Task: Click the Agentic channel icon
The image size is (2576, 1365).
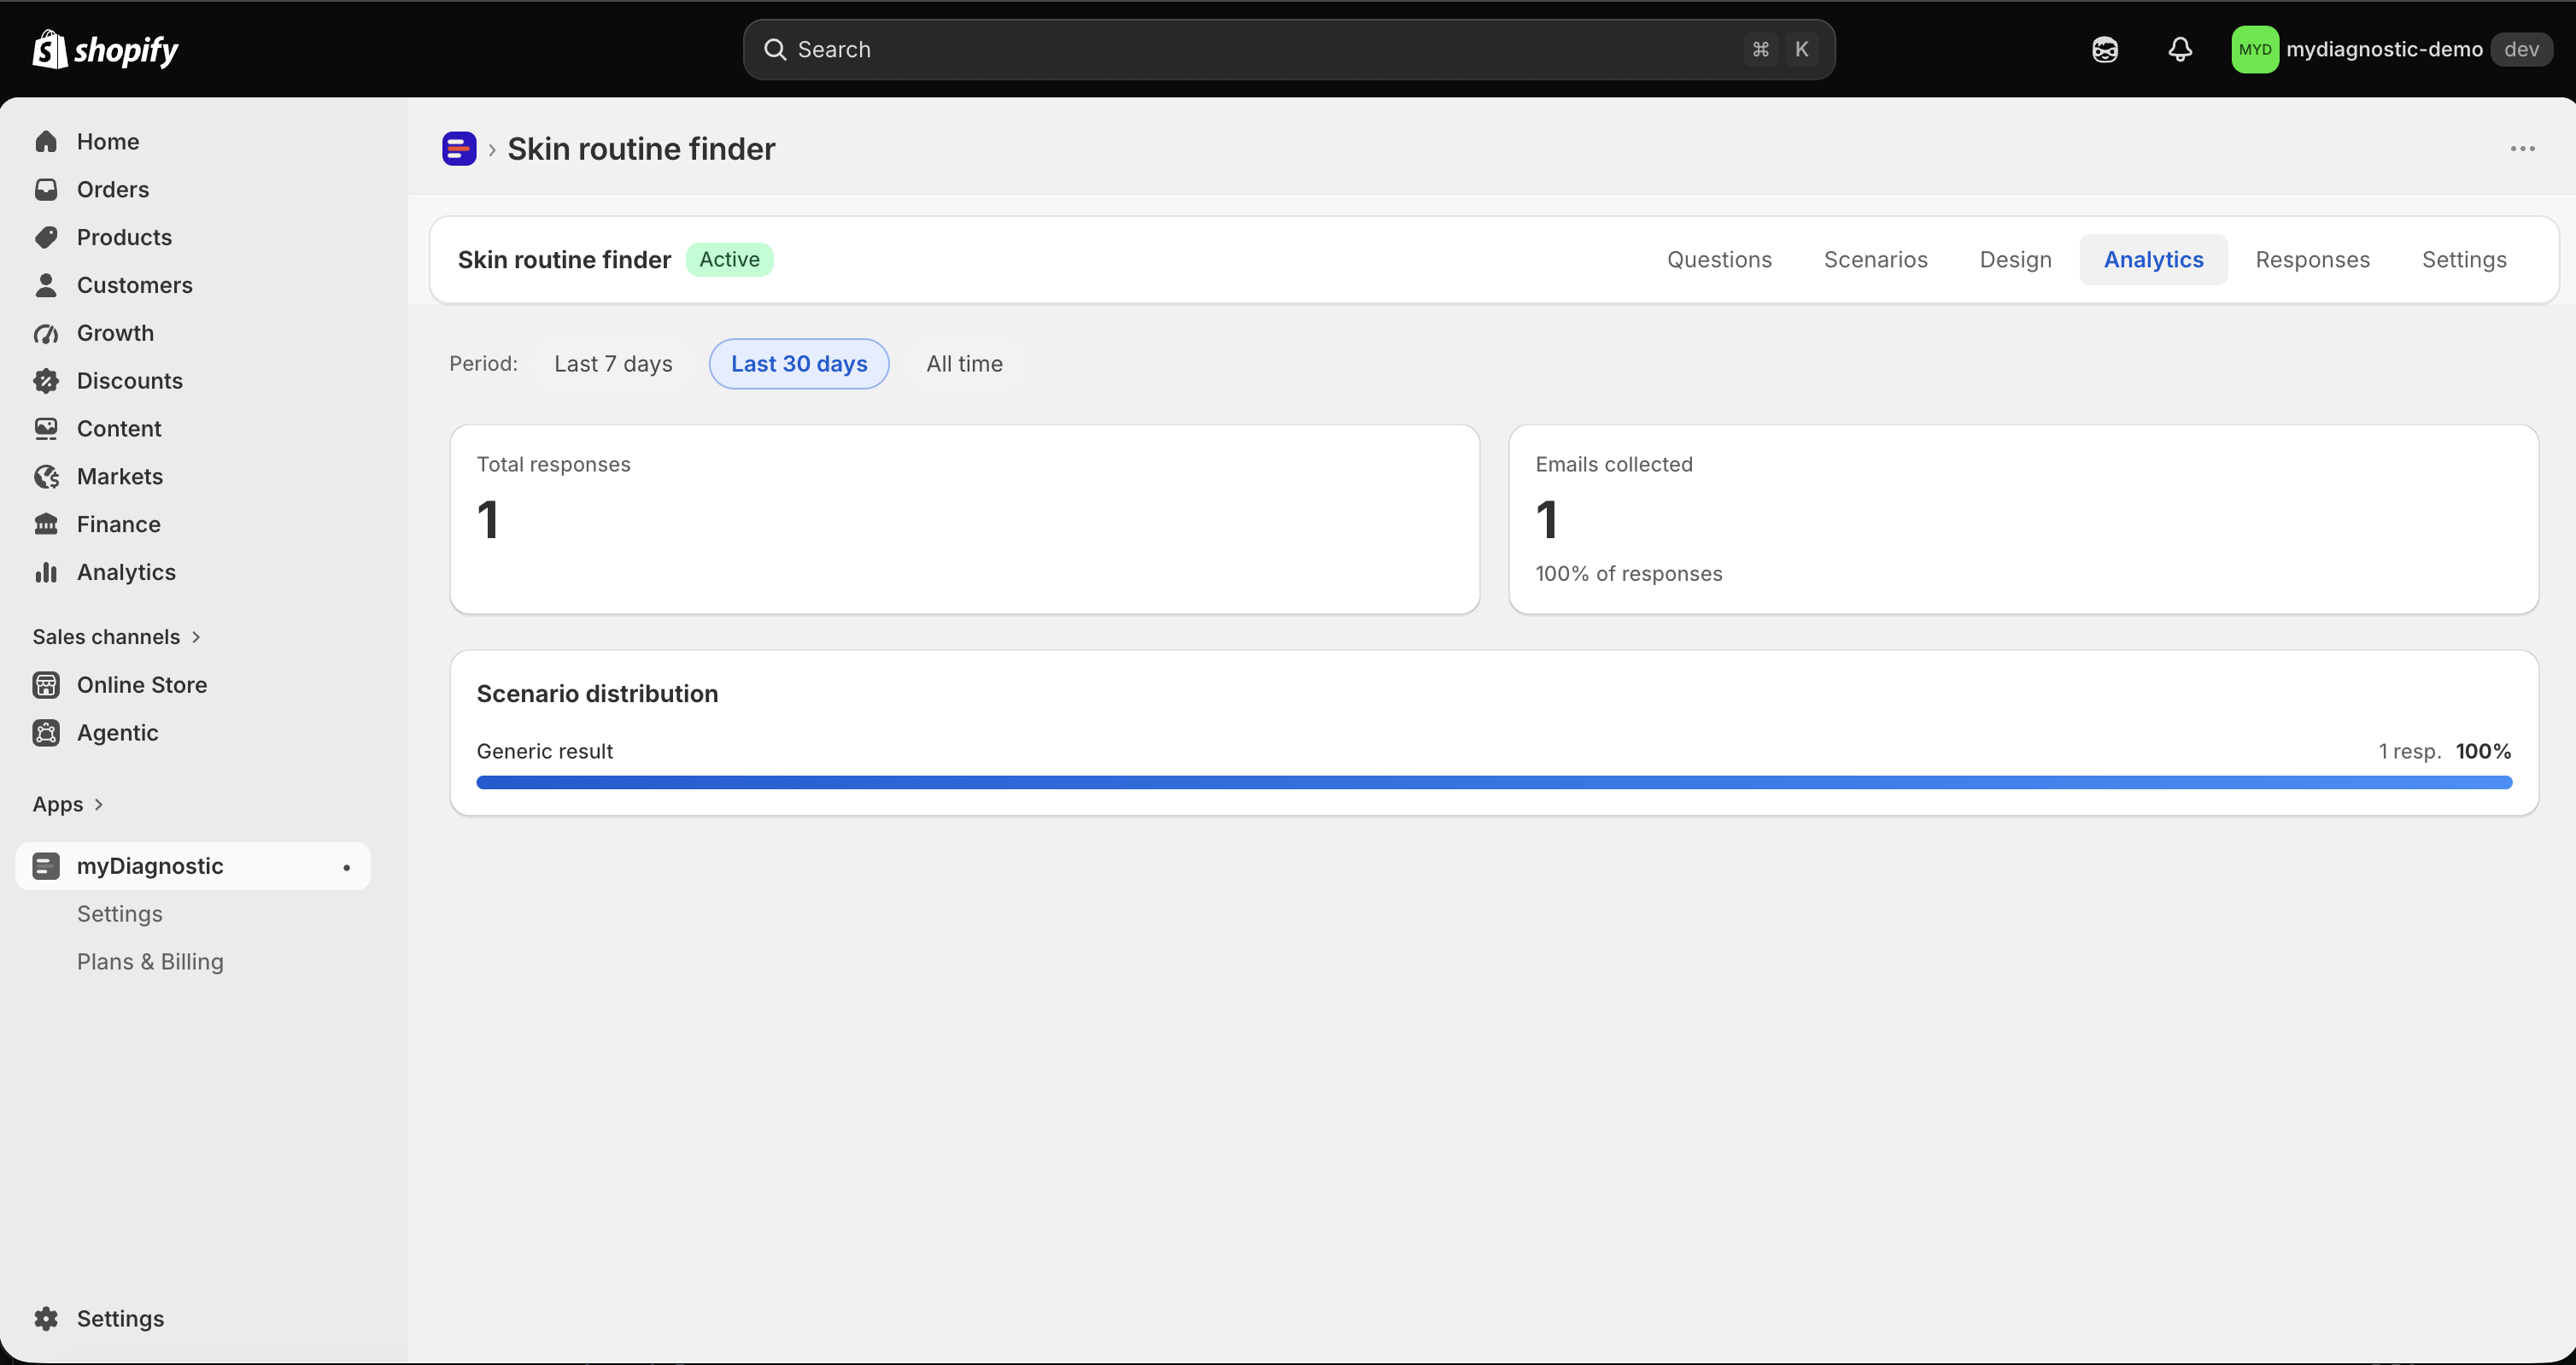Action: click(x=46, y=733)
